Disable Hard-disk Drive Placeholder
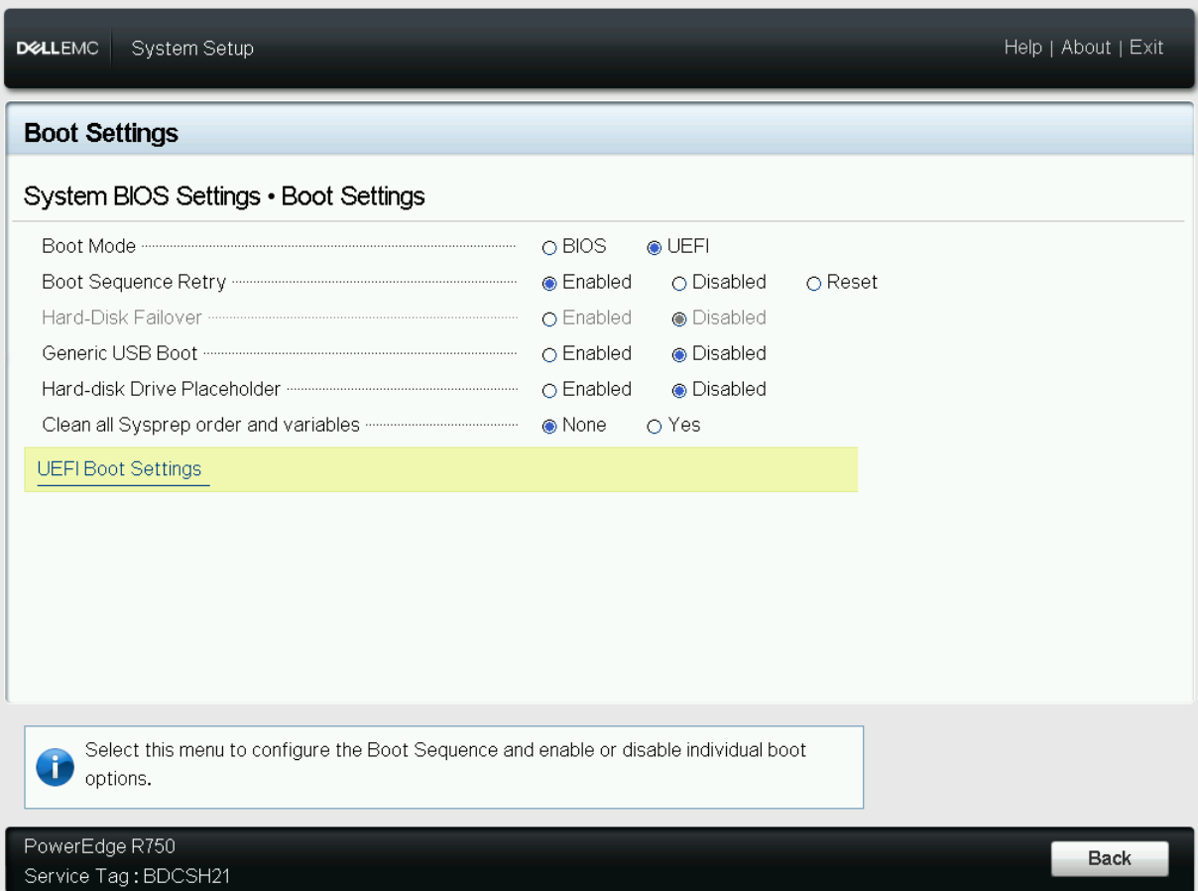This screenshot has width=1198, height=891. point(679,390)
